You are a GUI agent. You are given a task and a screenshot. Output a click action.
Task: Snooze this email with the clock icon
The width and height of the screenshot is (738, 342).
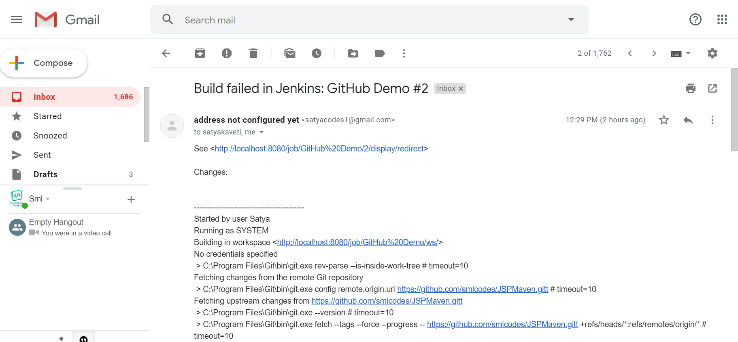coord(317,53)
